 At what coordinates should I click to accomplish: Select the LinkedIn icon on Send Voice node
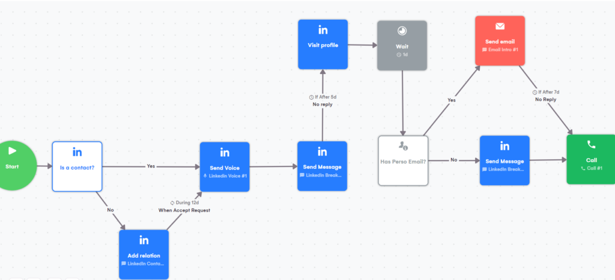point(225,153)
